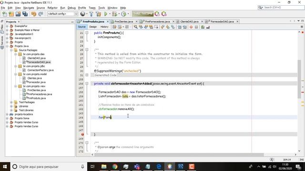Image resolution: width=305 pixels, height=171 pixels.
Task: Click the horizontal editor scrollbar
Action: coord(179,154)
